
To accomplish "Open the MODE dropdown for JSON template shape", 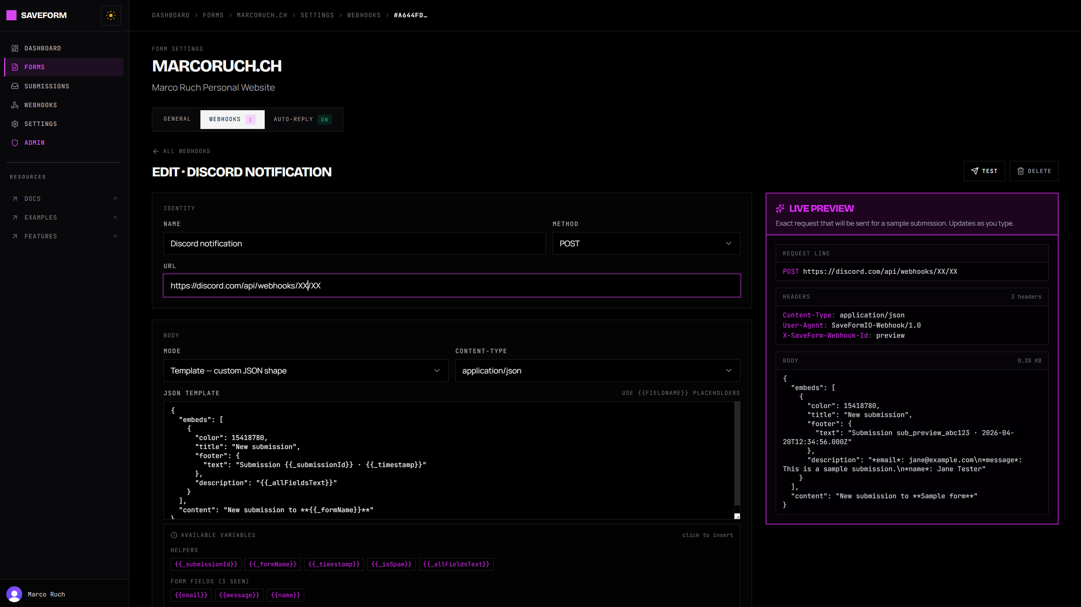I will pos(305,370).
